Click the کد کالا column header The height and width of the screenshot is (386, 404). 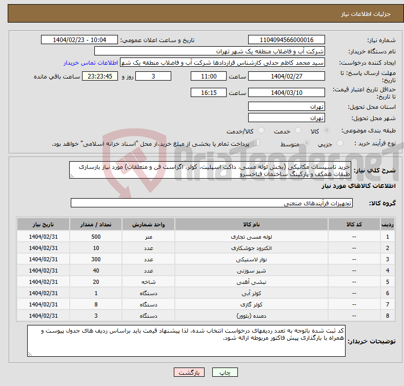point(354,224)
